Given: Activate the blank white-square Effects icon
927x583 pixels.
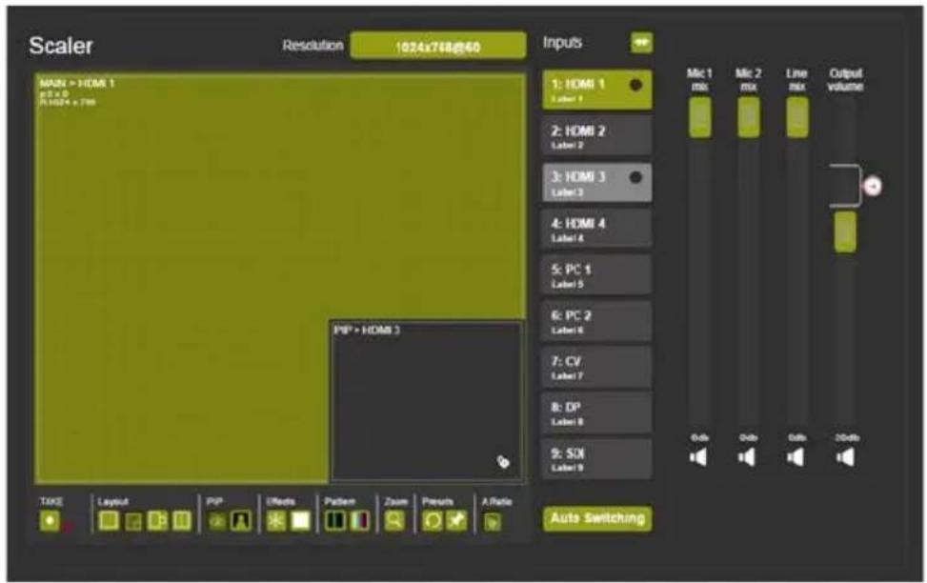Looking at the screenshot, I should click(x=301, y=521).
